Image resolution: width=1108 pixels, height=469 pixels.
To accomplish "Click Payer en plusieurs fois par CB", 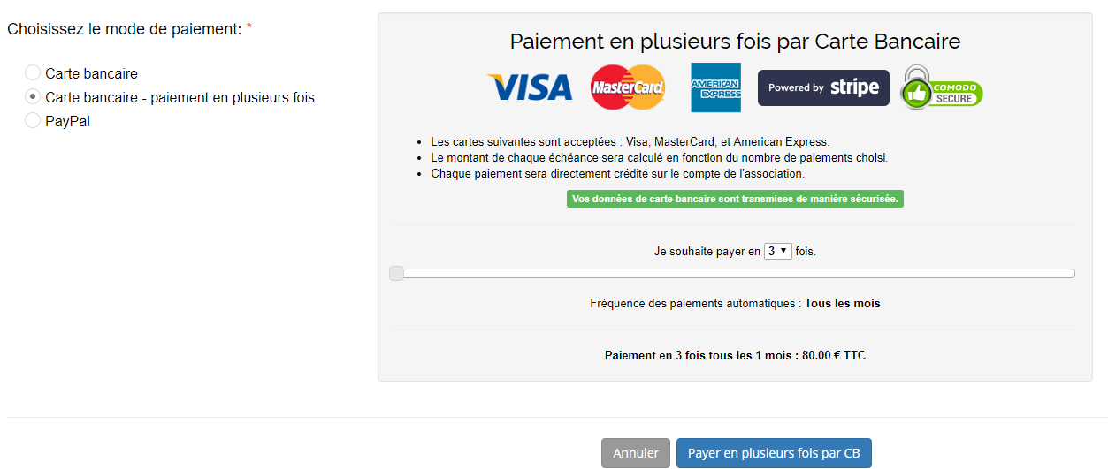I will coord(774,453).
